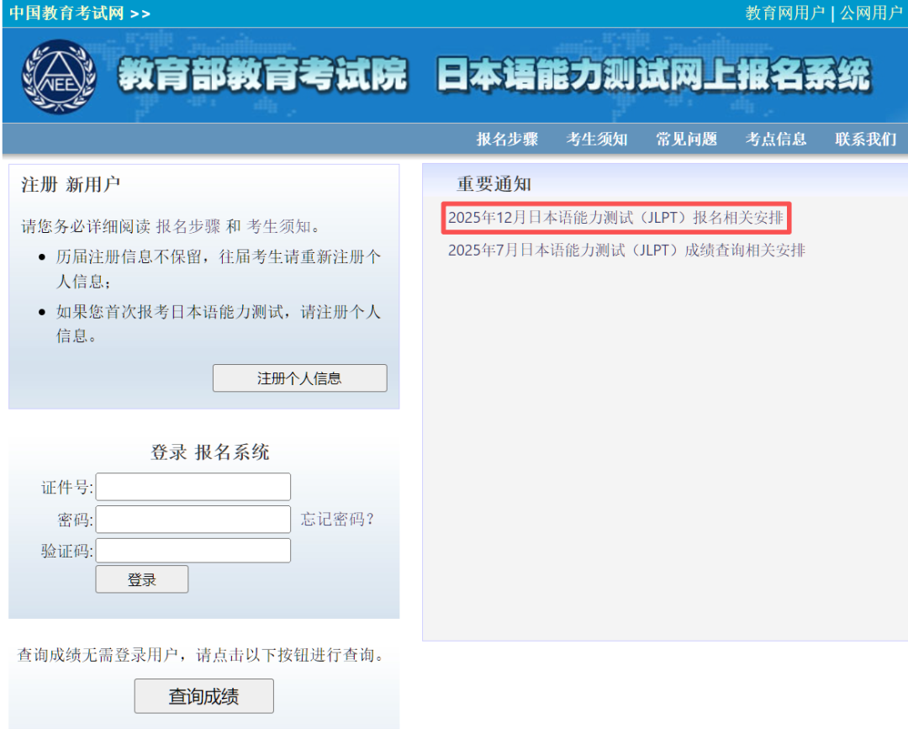This screenshot has height=729, width=908.
Task: Click the 登录 报名系统 heading
Action: pyautogui.click(x=210, y=452)
